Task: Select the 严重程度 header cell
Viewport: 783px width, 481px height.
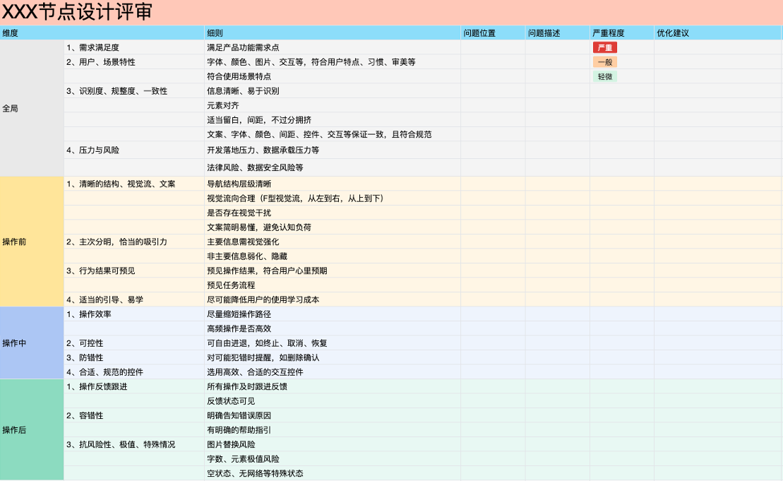Action: click(x=622, y=33)
